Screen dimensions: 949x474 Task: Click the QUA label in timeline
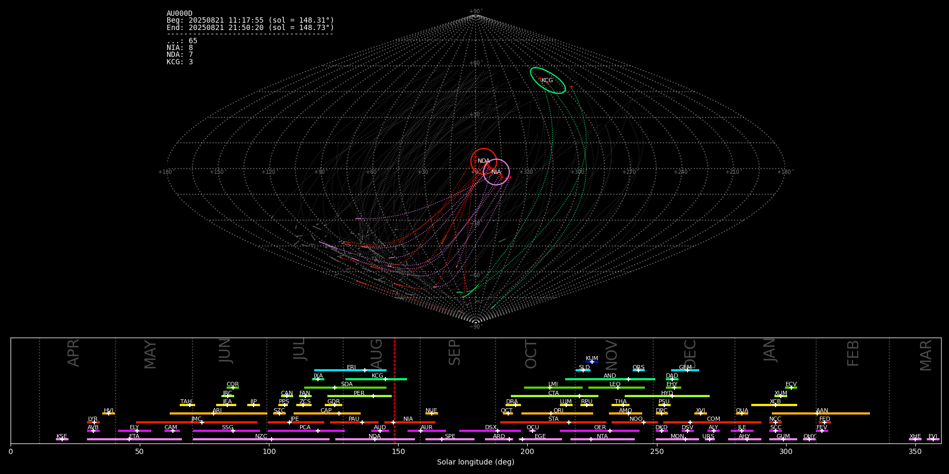[x=742, y=411]
